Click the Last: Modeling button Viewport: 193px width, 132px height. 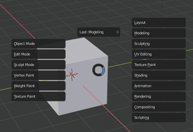pyautogui.click(x=99, y=32)
